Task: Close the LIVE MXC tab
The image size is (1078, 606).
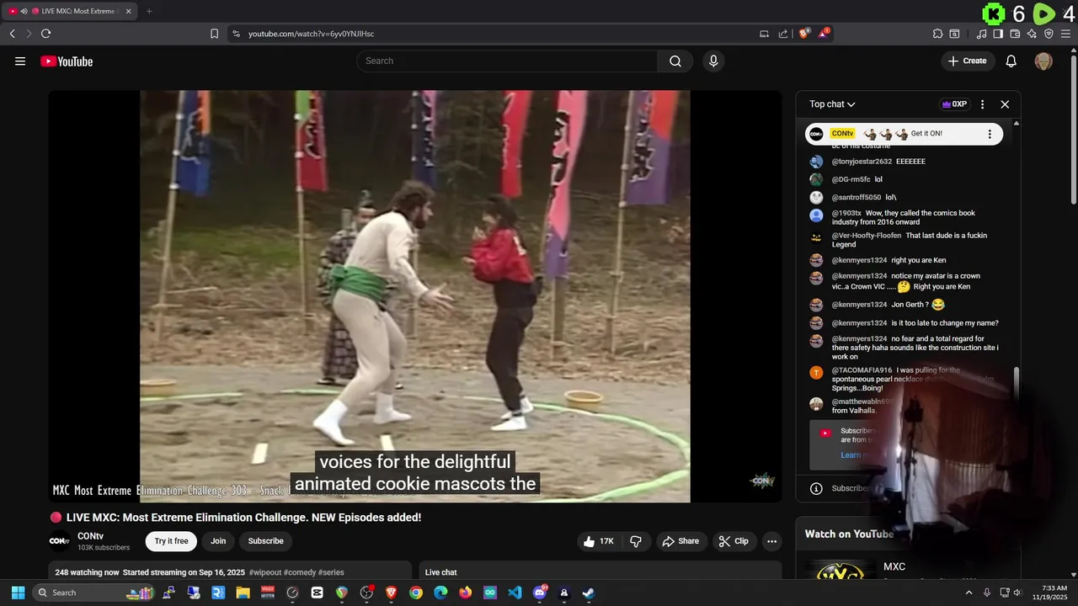Action: tap(129, 11)
